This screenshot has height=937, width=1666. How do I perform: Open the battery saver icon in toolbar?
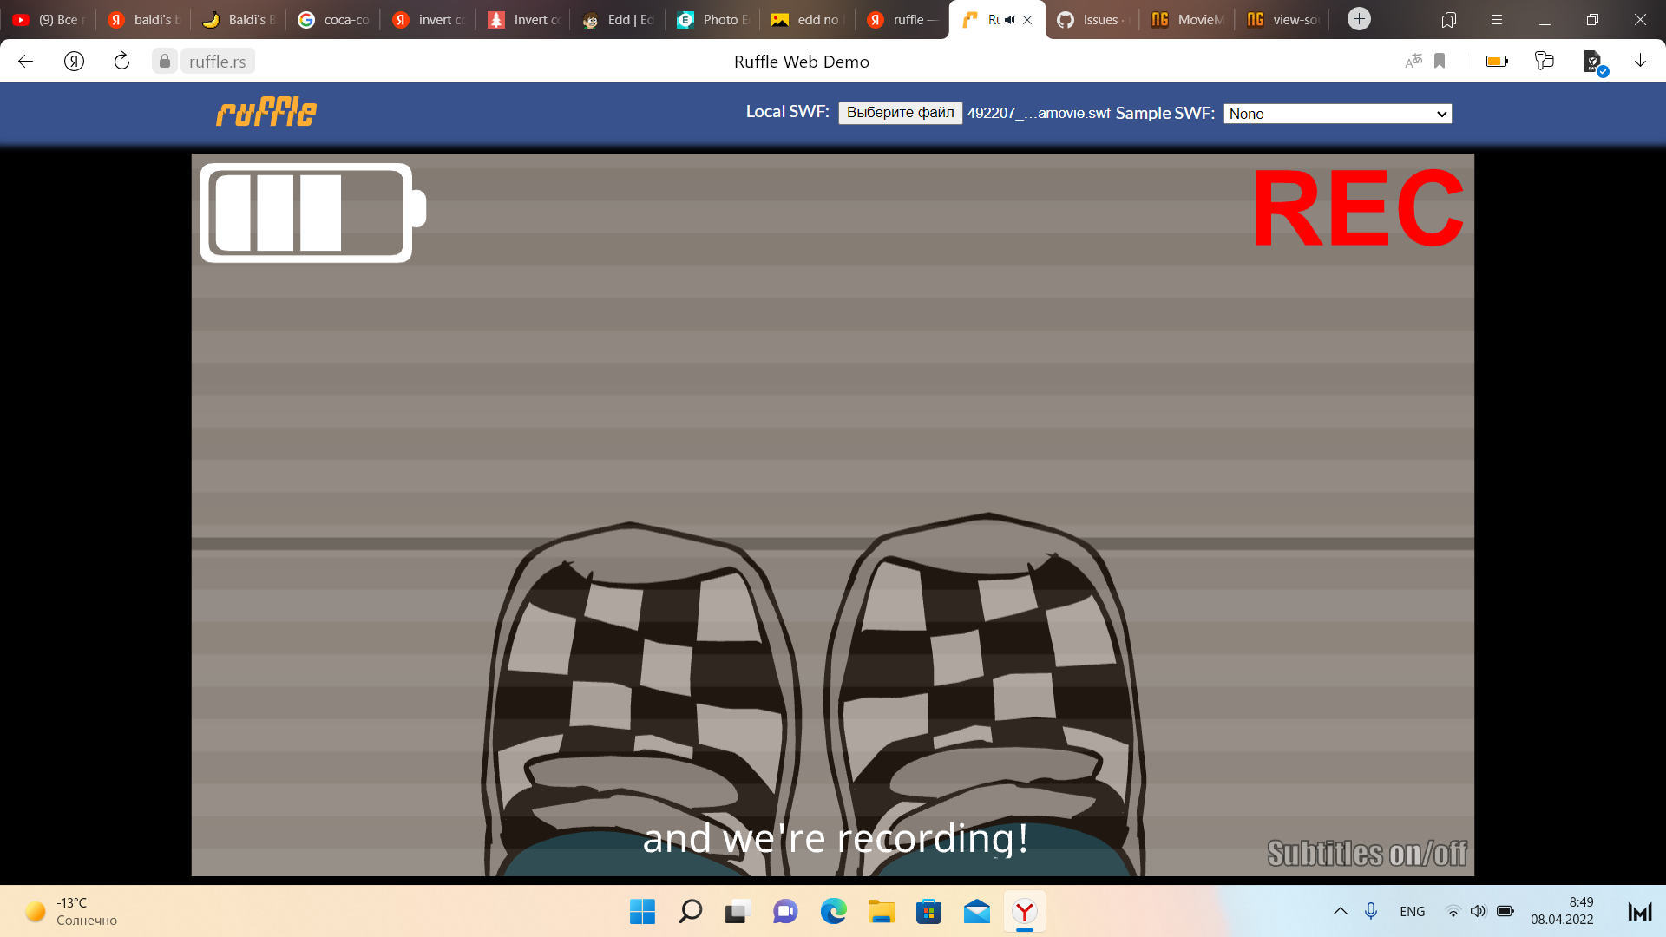click(1497, 61)
